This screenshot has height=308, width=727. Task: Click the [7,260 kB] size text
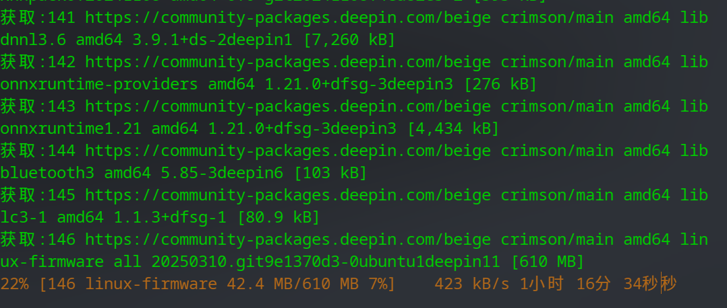click(x=349, y=40)
